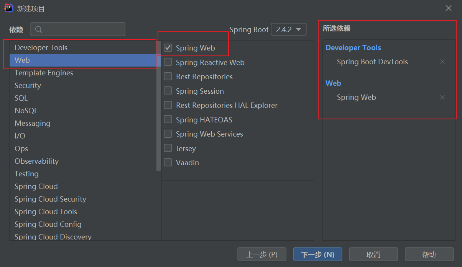Select the Template Engines category

coord(44,73)
